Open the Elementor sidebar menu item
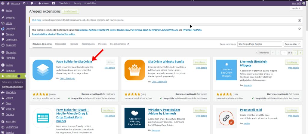 pos(11,52)
